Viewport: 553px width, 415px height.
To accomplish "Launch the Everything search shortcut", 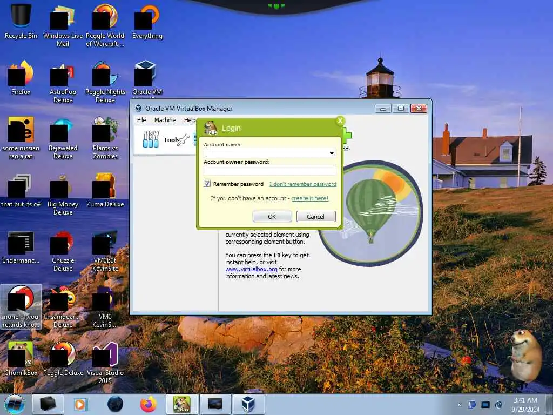I will tap(147, 21).
